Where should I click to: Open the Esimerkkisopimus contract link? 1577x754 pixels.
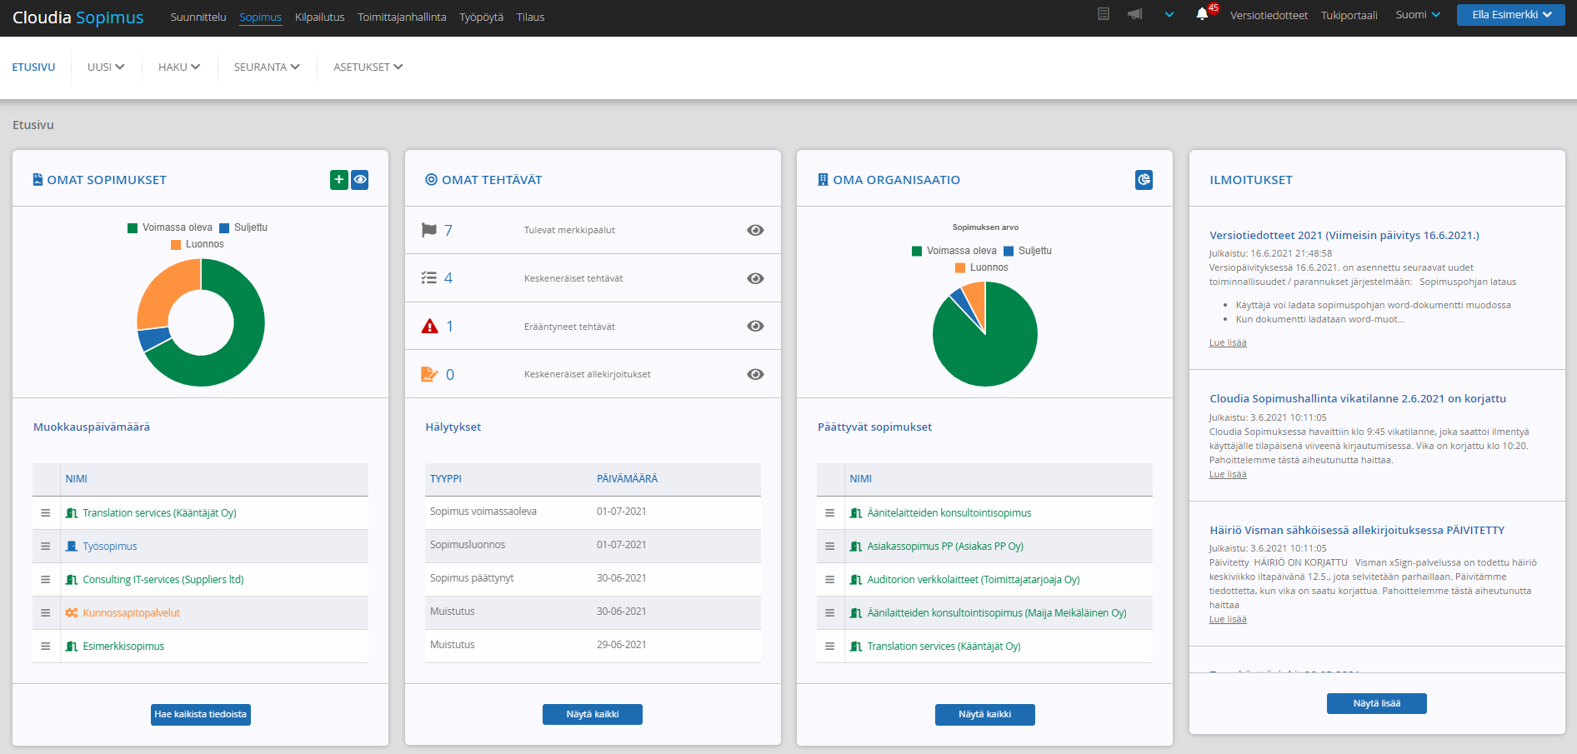[123, 646]
